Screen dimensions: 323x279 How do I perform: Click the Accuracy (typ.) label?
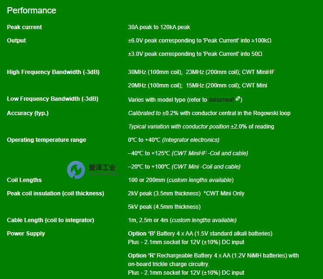tap(28, 113)
